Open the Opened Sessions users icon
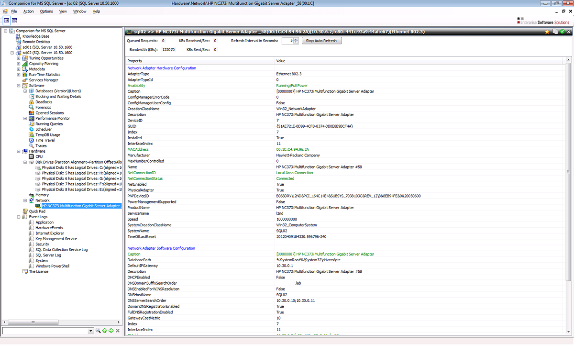Image resolution: width=574 pixels, height=345 pixels. tap(32, 113)
